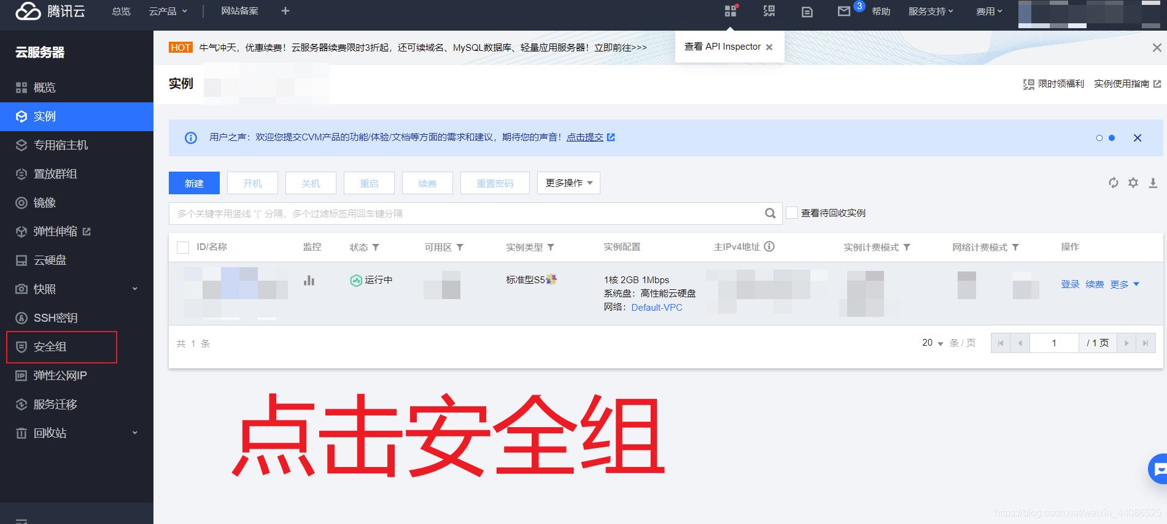Click the 新建 button
Image resolution: width=1167 pixels, height=524 pixels.
(x=194, y=183)
